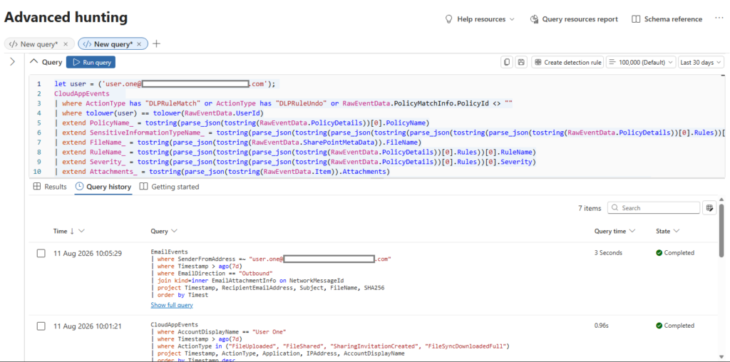
Task: Create a detection rule from query
Action: tap(567, 62)
